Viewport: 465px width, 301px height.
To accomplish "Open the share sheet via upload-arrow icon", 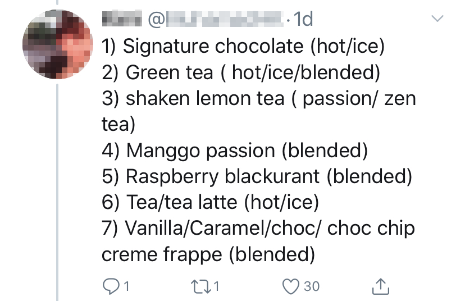I will [x=381, y=286].
